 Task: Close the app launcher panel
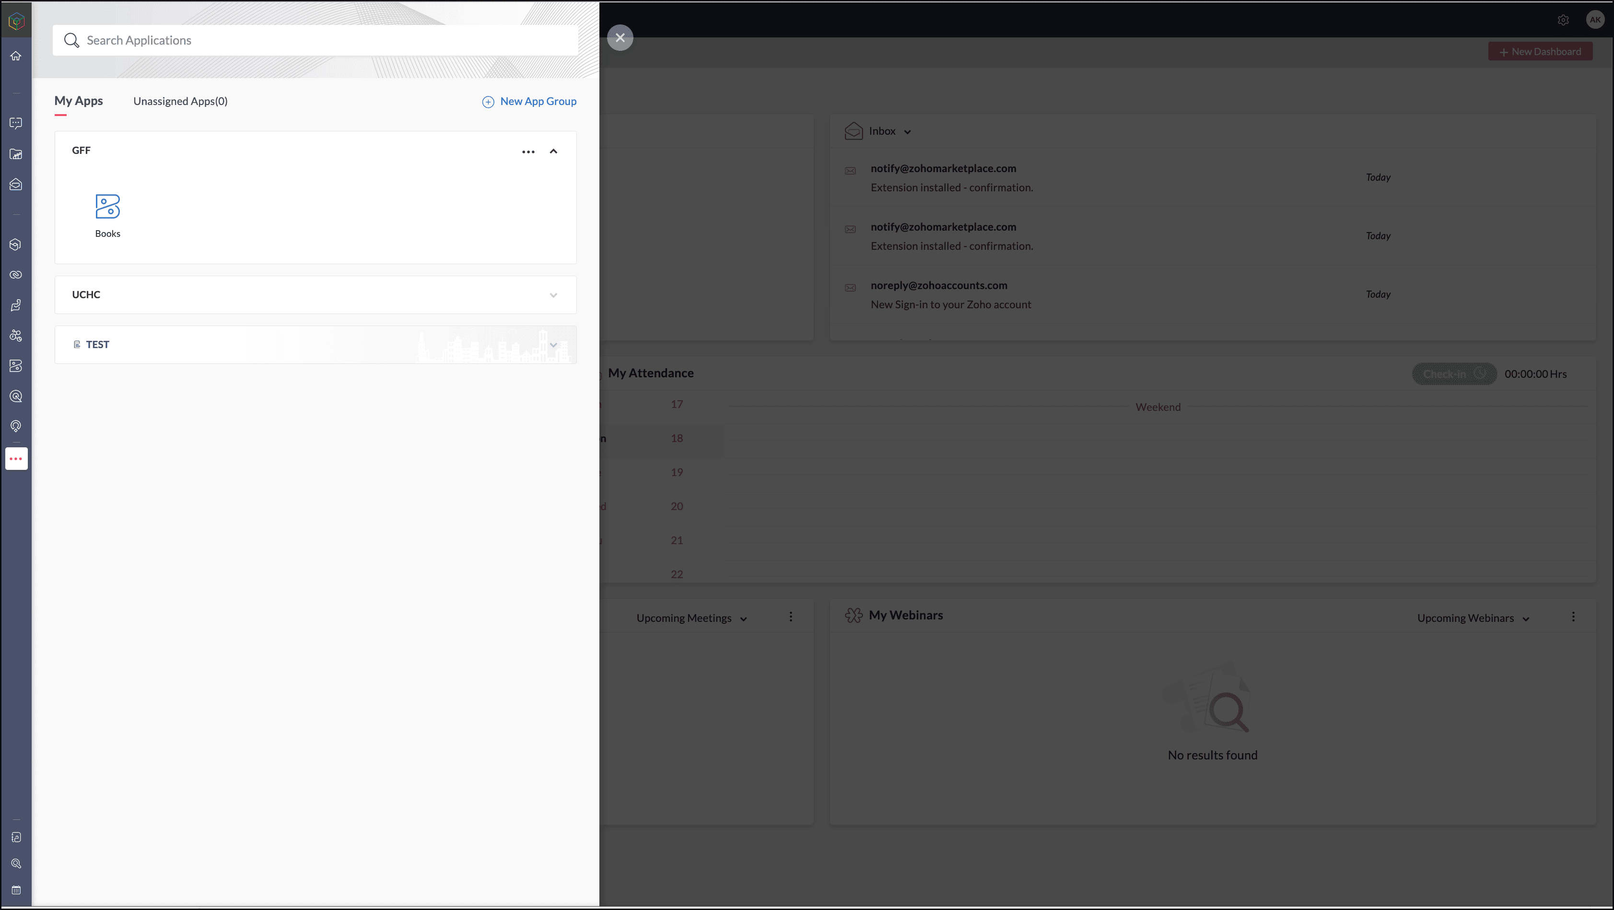point(620,37)
